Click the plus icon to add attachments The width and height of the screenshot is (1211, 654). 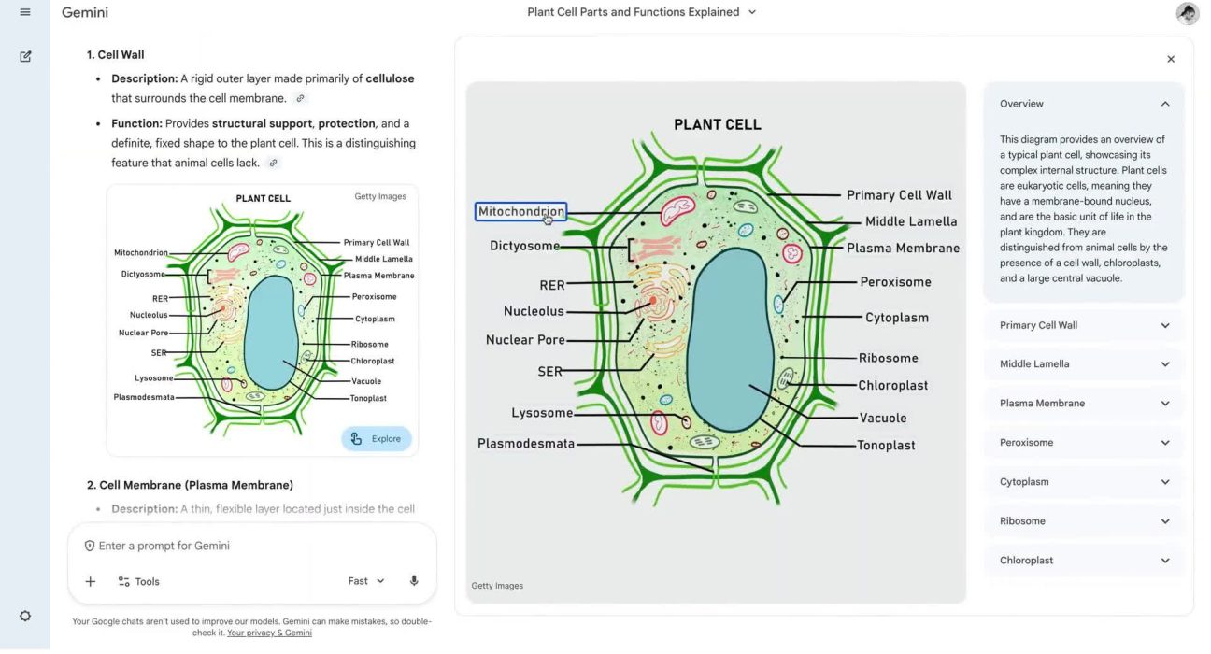(91, 581)
